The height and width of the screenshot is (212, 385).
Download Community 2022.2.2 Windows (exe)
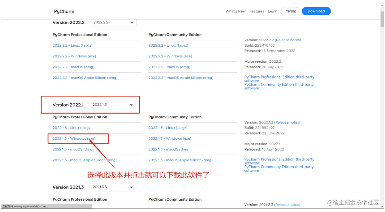point(170,56)
